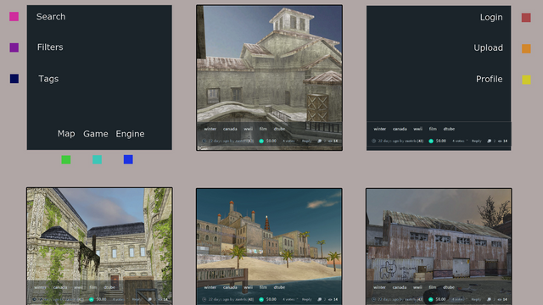The width and height of the screenshot is (543, 305).
Task: Click the $0.00 payout on snowy building card
Action: point(271,141)
